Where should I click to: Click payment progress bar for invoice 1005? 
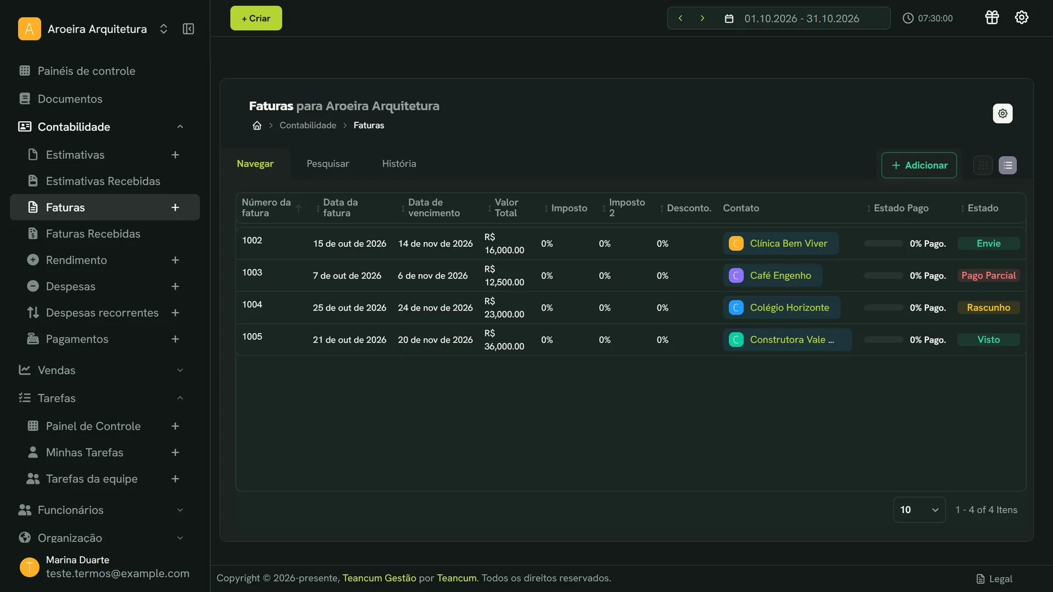(883, 340)
